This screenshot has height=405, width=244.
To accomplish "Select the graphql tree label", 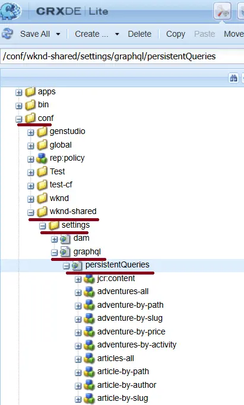I will 87,252.
